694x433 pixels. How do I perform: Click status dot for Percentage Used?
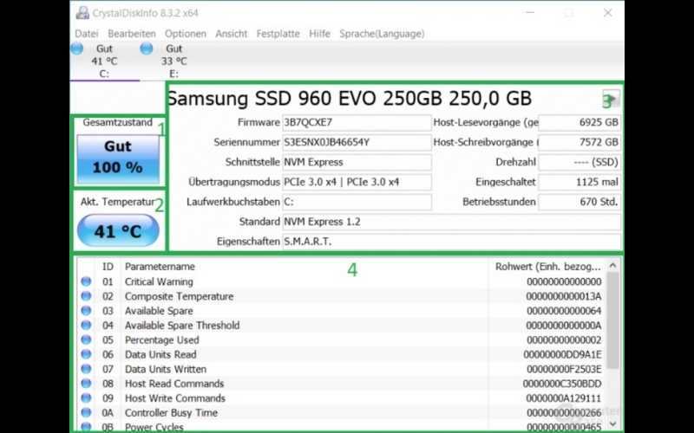pos(86,339)
